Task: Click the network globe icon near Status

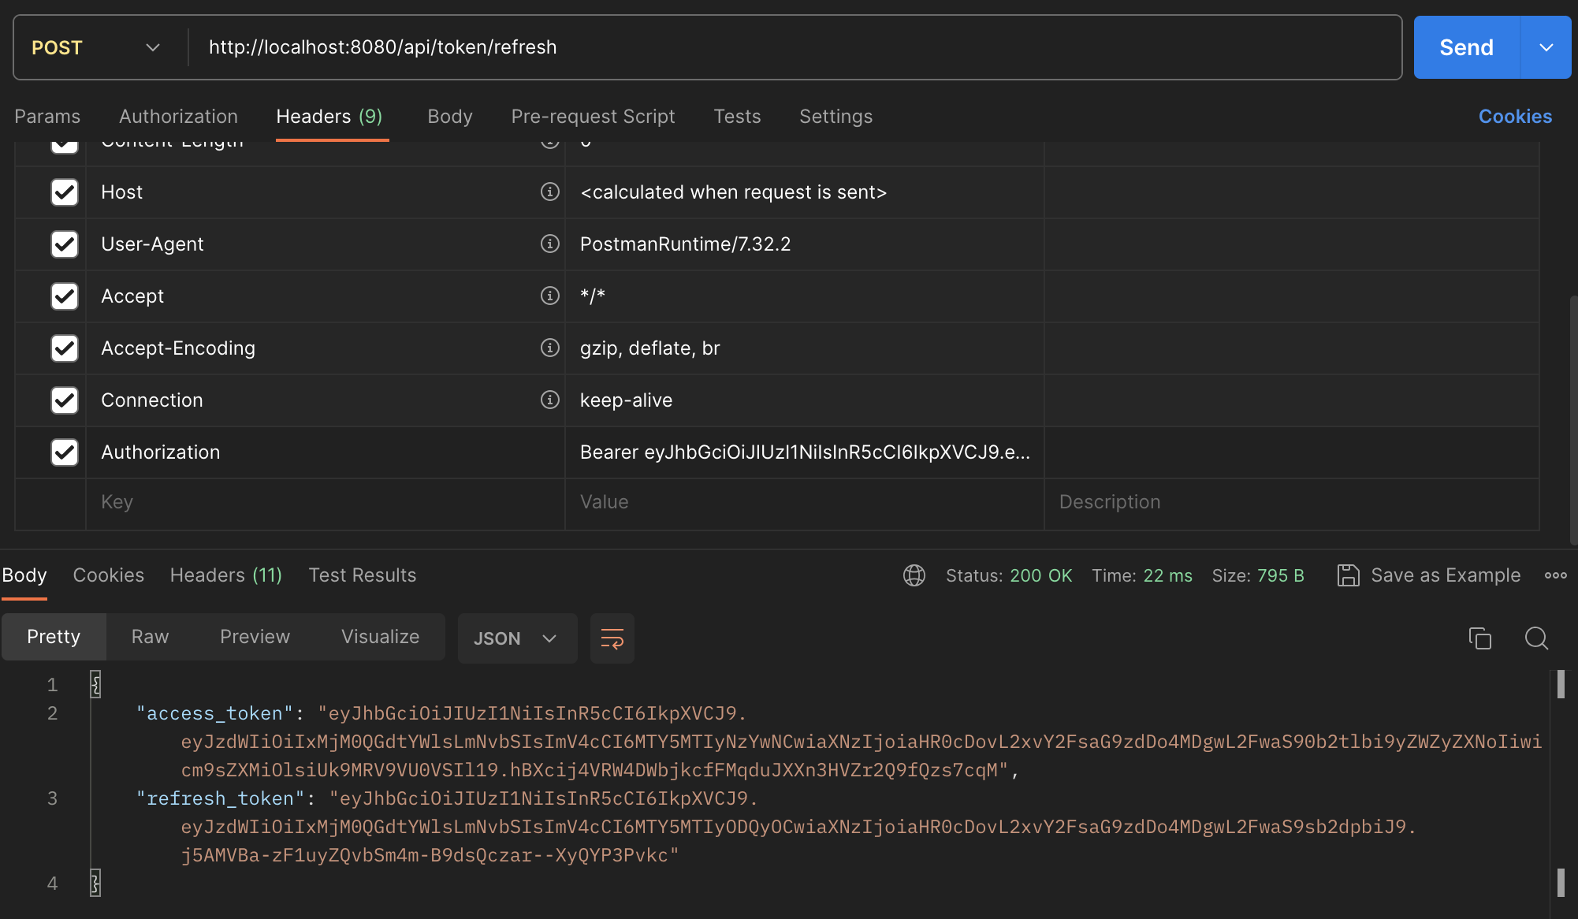Action: (x=914, y=575)
